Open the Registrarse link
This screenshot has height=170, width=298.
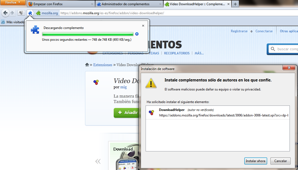point(239,31)
